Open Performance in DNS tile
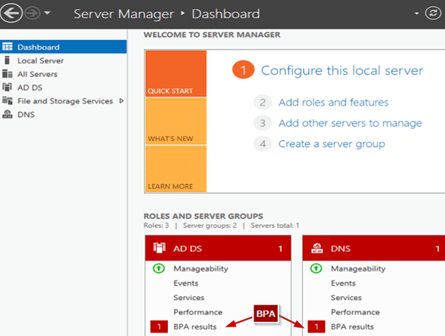 355,313
